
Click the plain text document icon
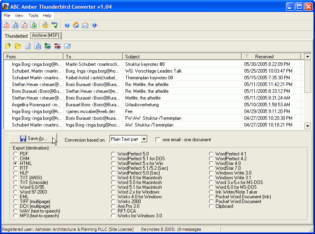(28, 46)
